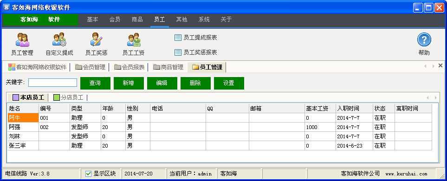Click the 删除 button

pos(195,83)
